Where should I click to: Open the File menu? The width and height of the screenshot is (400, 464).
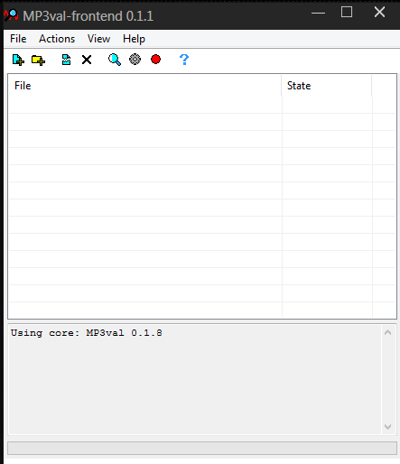pos(18,39)
